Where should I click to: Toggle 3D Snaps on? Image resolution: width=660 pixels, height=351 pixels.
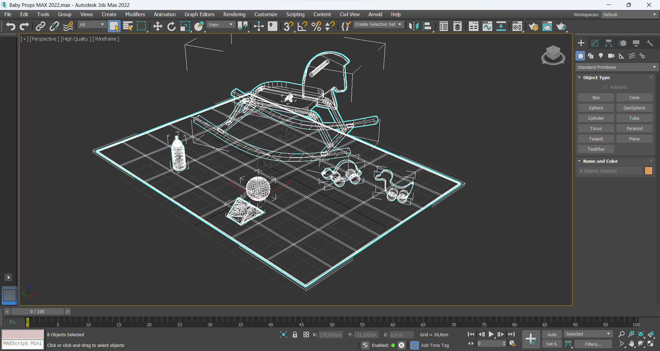(288, 26)
